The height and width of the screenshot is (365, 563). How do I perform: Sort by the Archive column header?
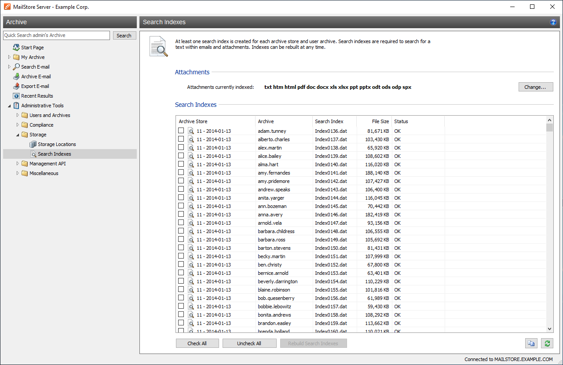tap(284, 121)
